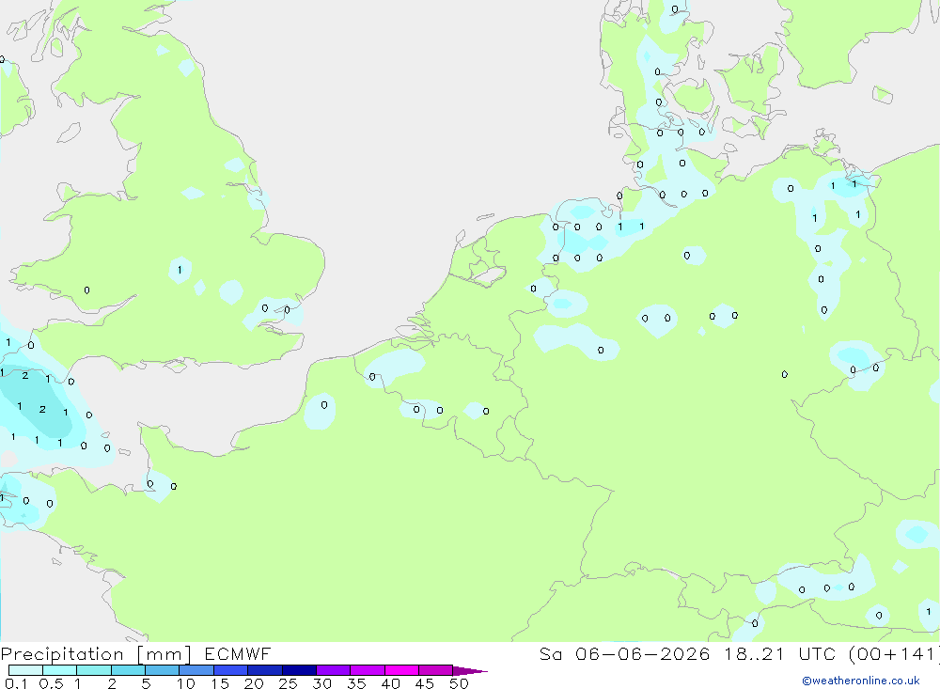Click the '45' legend scale label
This screenshot has width=940, height=689.
tap(425, 683)
